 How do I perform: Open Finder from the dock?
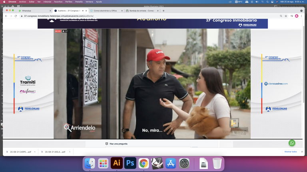pos(90,163)
